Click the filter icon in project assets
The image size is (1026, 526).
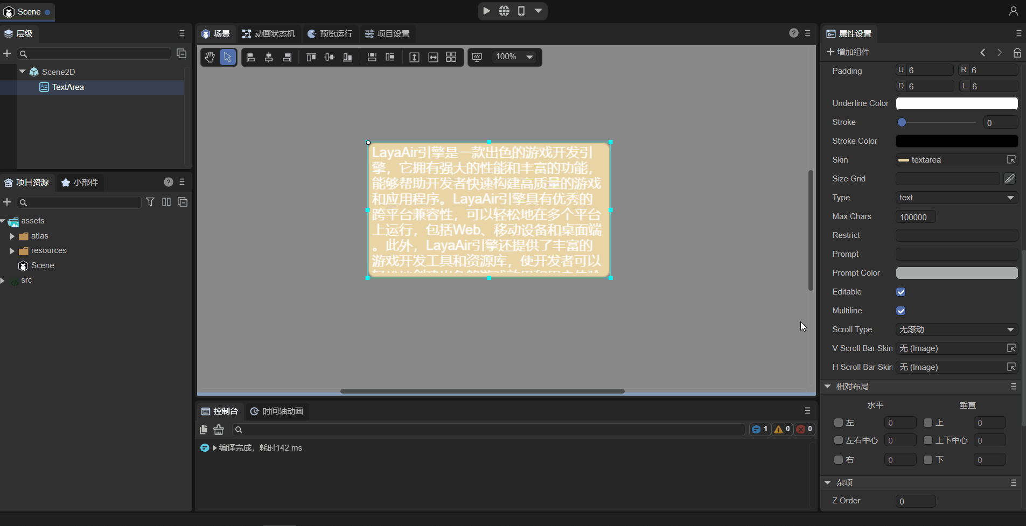(x=150, y=202)
